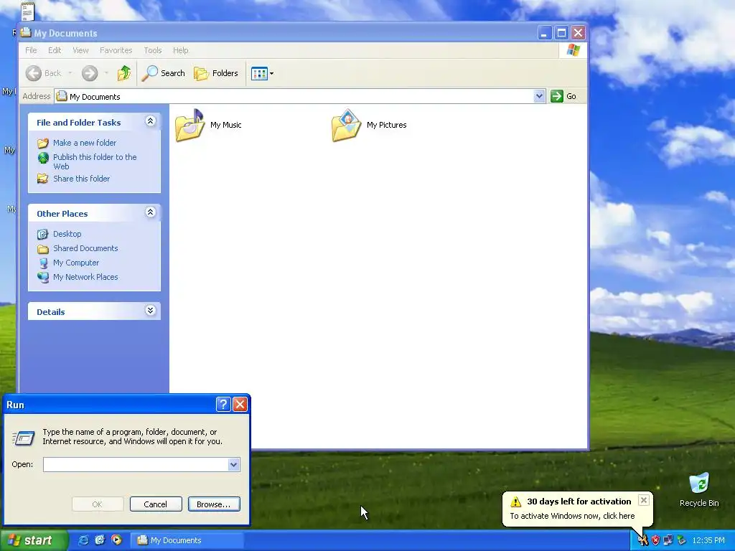Open Forward history dropdown arrow
This screenshot has height=551, width=735.
[x=106, y=73]
